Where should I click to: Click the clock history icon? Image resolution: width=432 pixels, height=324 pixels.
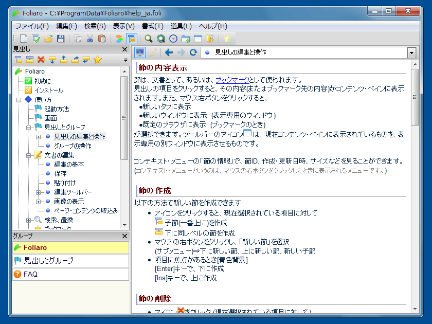pos(173,39)
